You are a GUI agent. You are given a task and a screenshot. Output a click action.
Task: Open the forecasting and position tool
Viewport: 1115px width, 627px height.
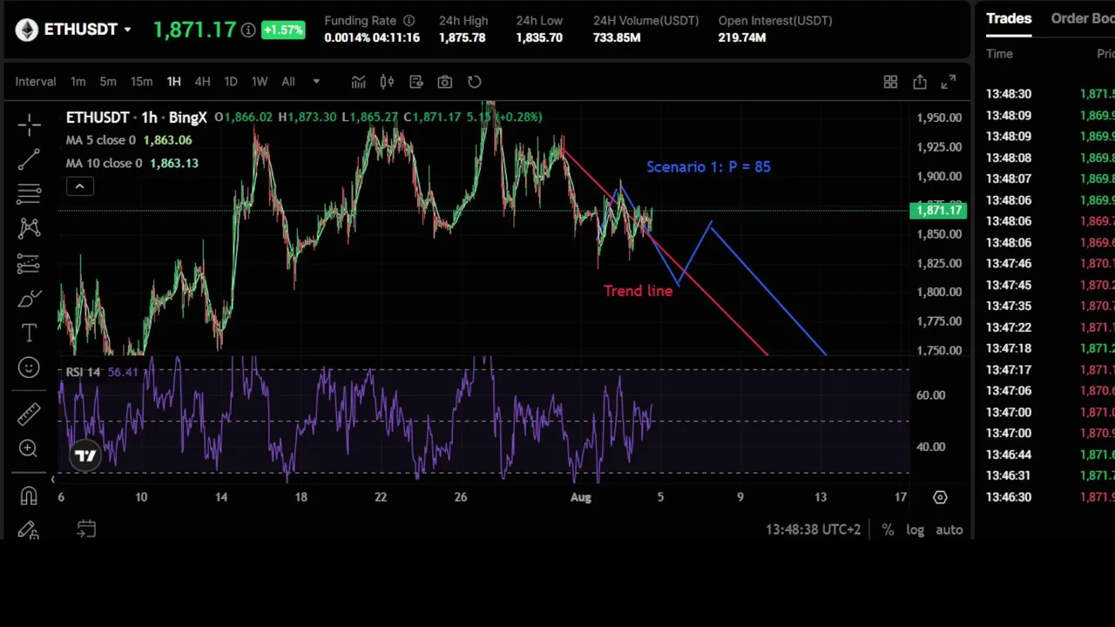[29, 263]
